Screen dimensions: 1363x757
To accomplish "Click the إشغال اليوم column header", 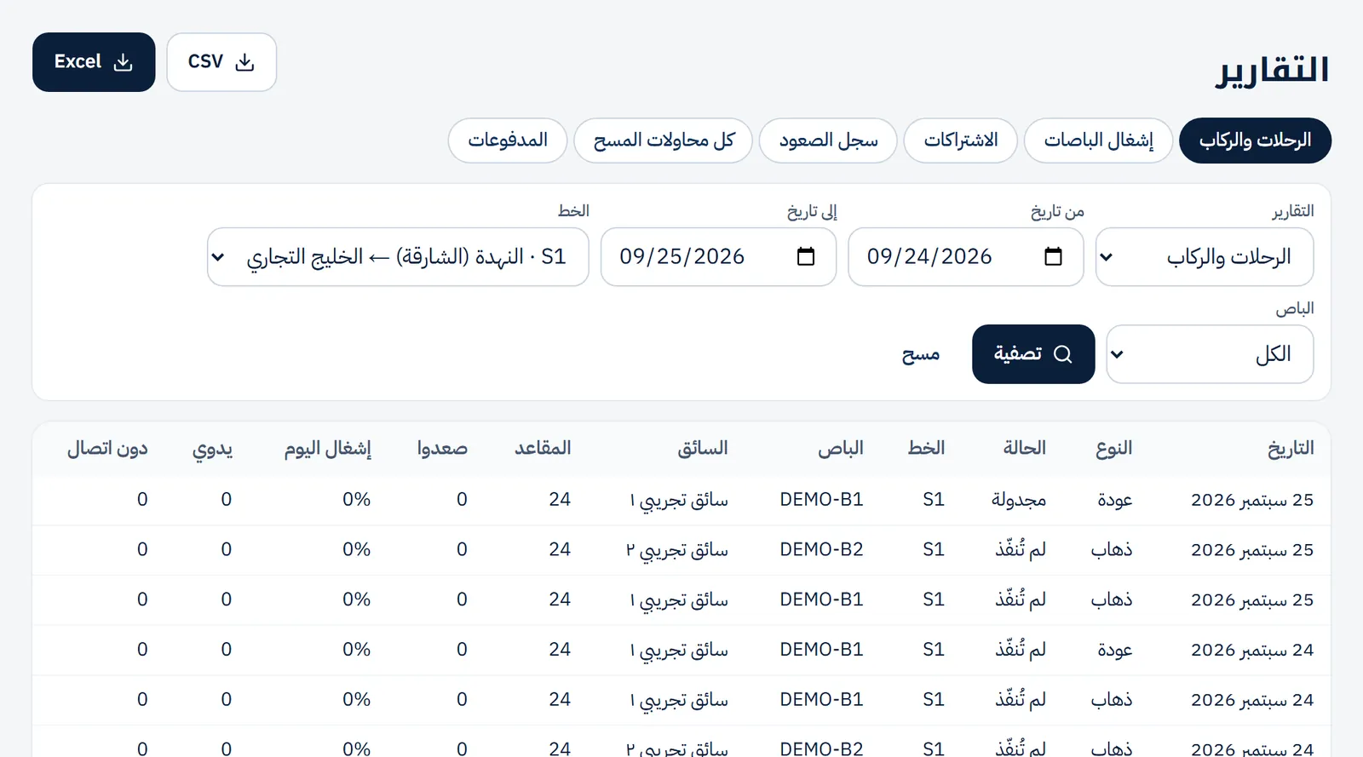I will point(328,449).
